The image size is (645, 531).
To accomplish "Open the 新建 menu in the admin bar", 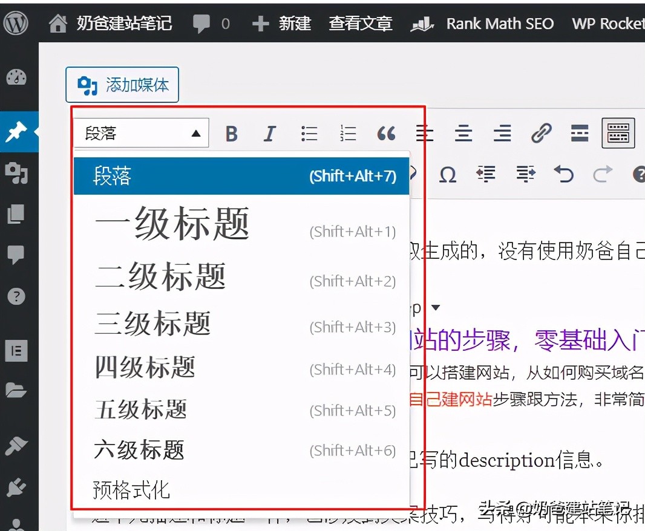I will [294, 23].
